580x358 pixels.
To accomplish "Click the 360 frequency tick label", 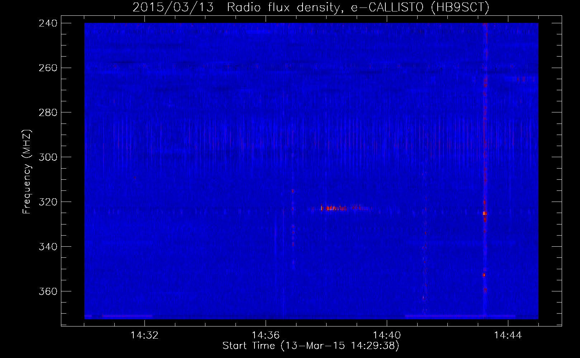I will 48,292.
